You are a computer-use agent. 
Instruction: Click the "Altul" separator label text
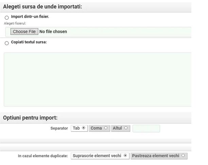[x=117, y=128]
